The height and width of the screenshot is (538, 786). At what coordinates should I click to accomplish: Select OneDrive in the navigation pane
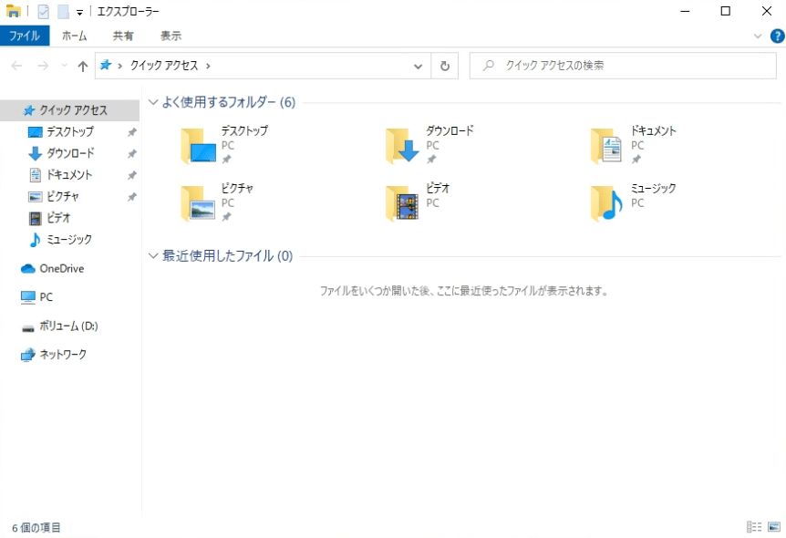61,269
